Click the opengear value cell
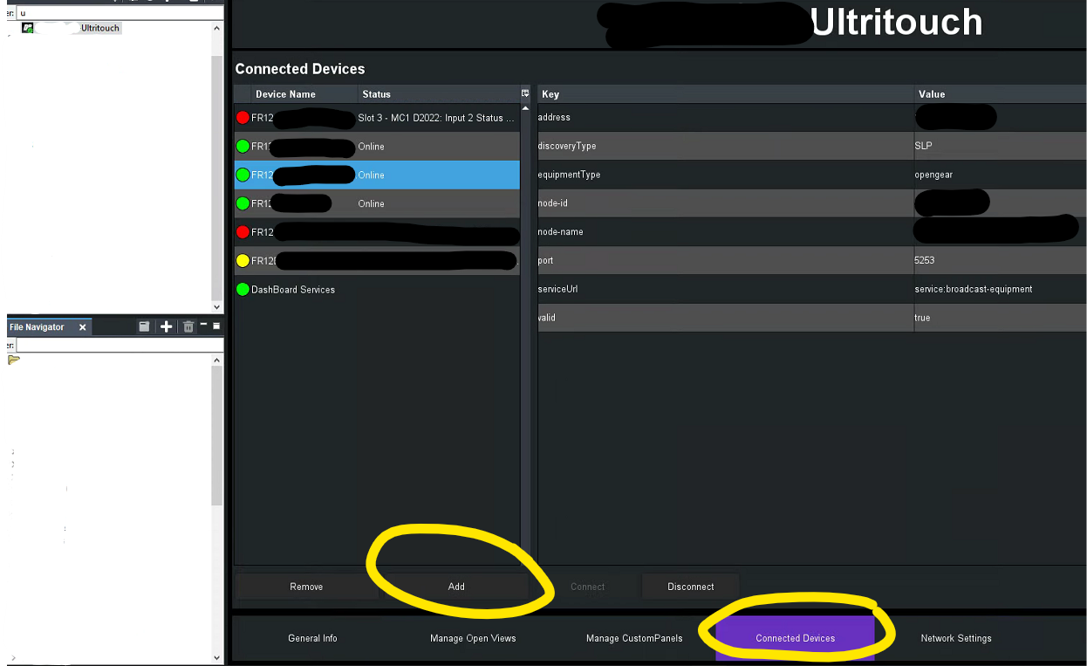 [x=1001, y=175]
